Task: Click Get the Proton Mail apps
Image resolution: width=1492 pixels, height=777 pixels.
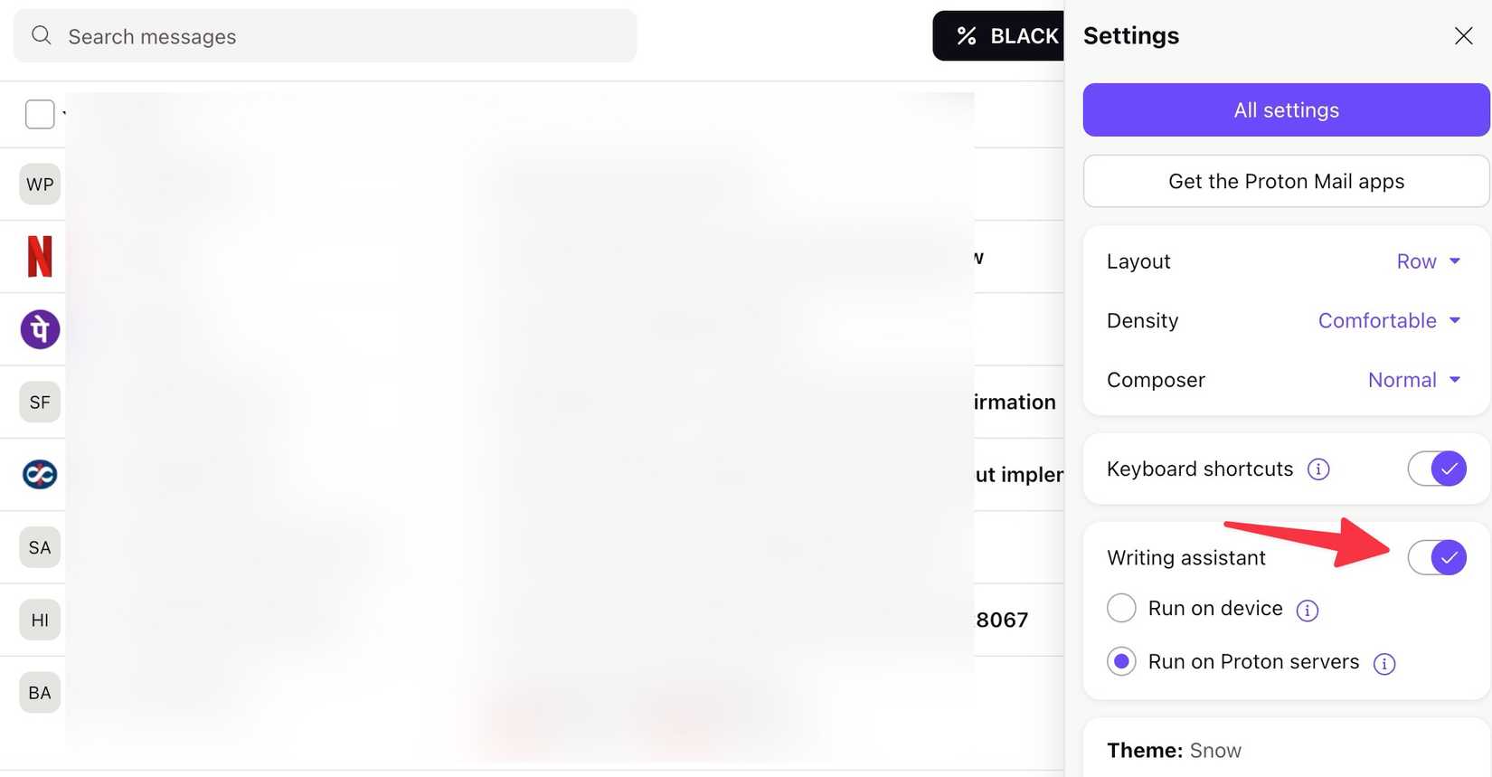Action: (x=1285, y=181)
